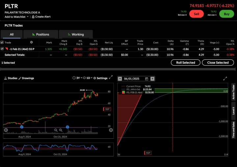Open trade table column settings gear
The image size is (237, 167).
coord(32,42)
